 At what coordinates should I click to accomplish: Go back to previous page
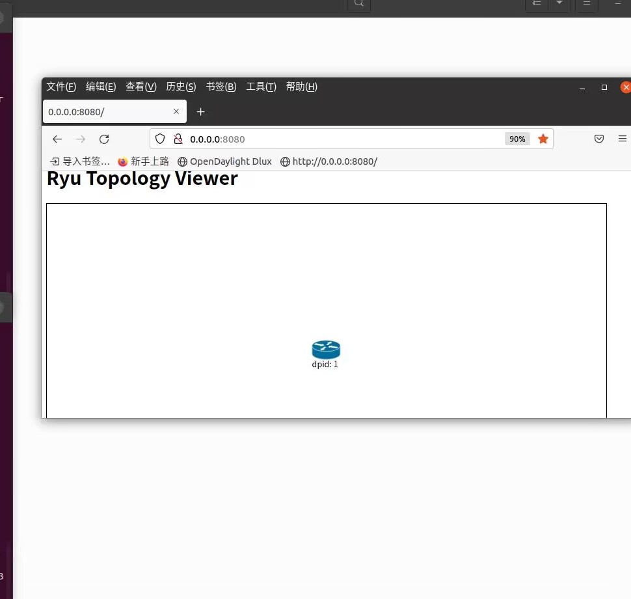click(x=57, y=139)
